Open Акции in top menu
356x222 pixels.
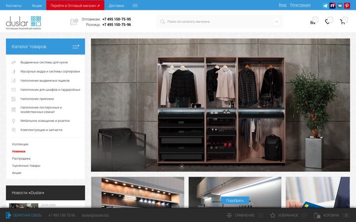click(37, 5)
